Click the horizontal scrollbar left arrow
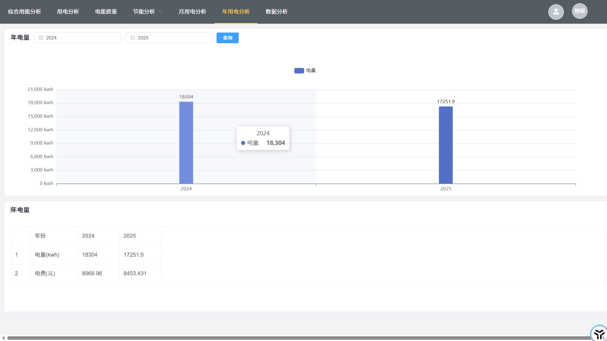 coord(3,338)
